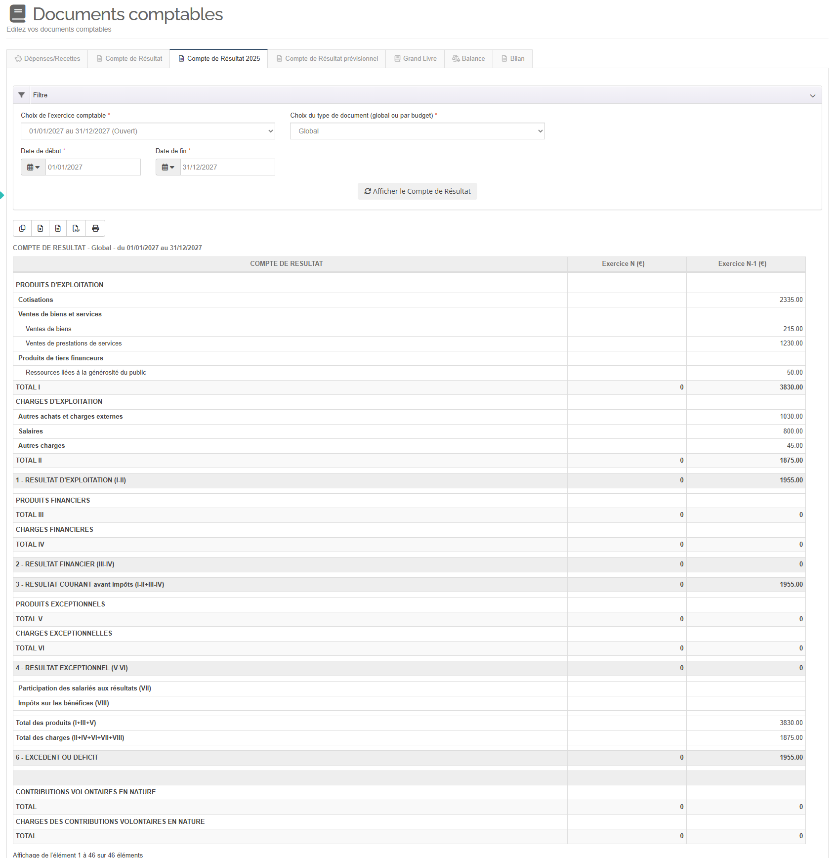Image resolution: width=834 pixels, height=858 pixels.
Task: Switch to the Grand Livre tab
Action: click(415, 58)
